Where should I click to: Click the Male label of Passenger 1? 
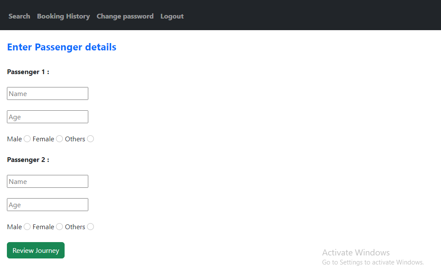[14, 139]
